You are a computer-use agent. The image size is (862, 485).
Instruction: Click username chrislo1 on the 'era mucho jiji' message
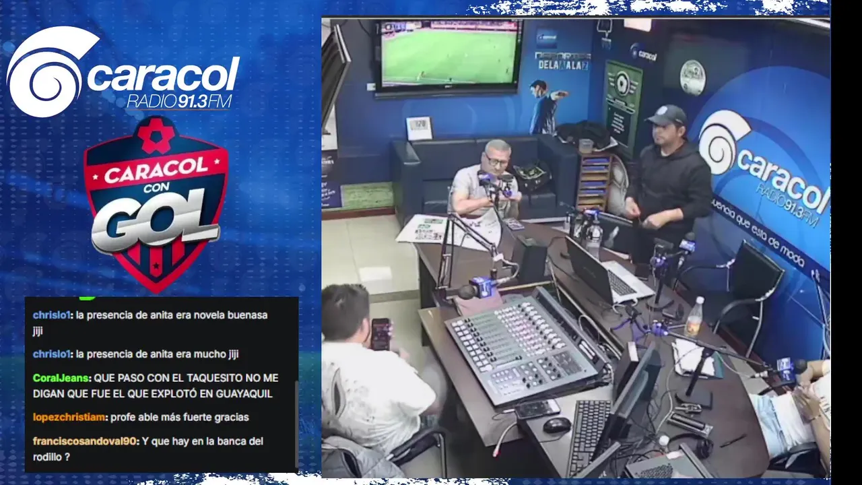click(x=52, y=354)
